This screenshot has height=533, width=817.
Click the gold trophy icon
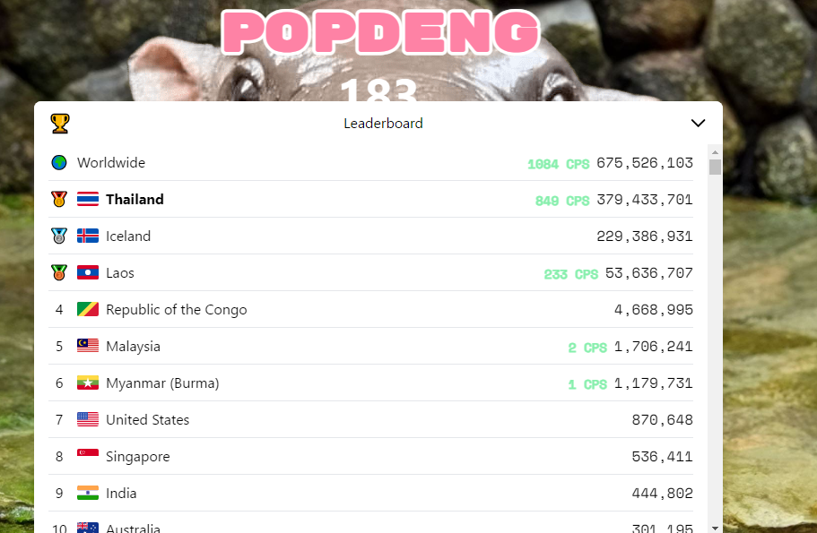59,124
